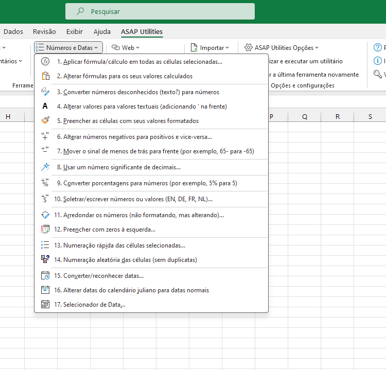This screenshot has width=386, height=370.
Task: Click the gear icon of ASAP Utilities Opções
Action: [249, 47]
